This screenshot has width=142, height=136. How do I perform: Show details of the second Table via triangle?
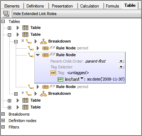tap(18, 35)
